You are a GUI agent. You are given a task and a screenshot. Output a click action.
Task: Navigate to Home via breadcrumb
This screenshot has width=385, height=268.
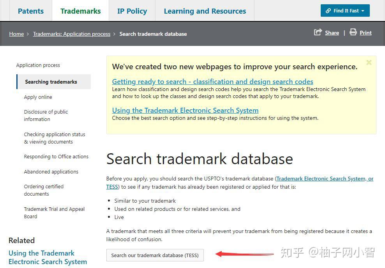(x=16, y=34)
